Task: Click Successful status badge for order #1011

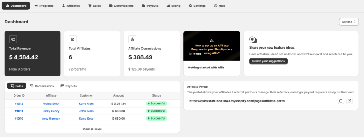Action: point(156,111)
